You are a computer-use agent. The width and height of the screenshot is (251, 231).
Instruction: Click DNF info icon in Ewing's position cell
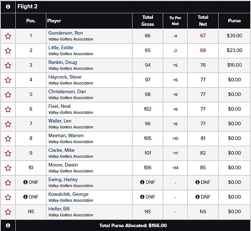(25, 182)
